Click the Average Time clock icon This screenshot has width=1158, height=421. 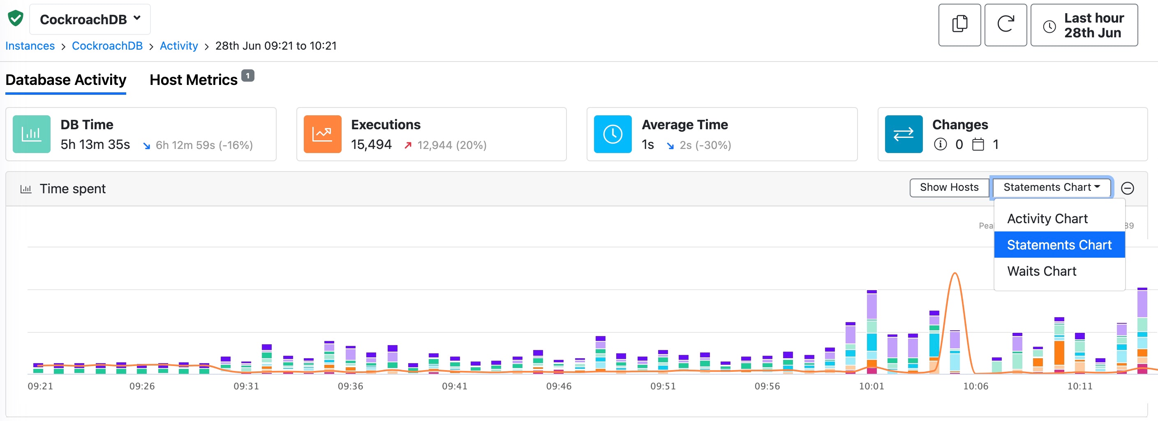pyautogui.click(x=613, y=134)
